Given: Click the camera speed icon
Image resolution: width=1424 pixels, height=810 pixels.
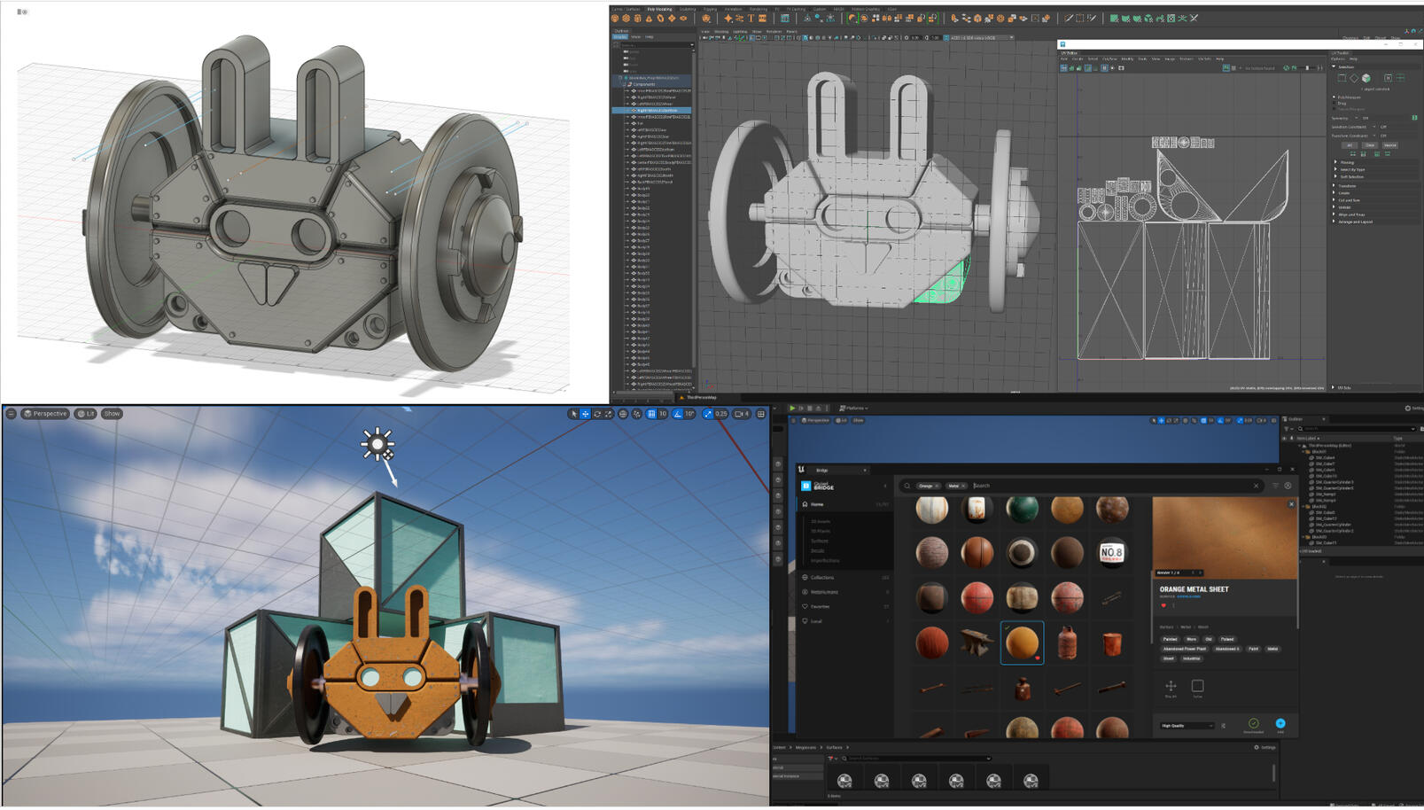Looking at the screenshot, I should 740,414.
